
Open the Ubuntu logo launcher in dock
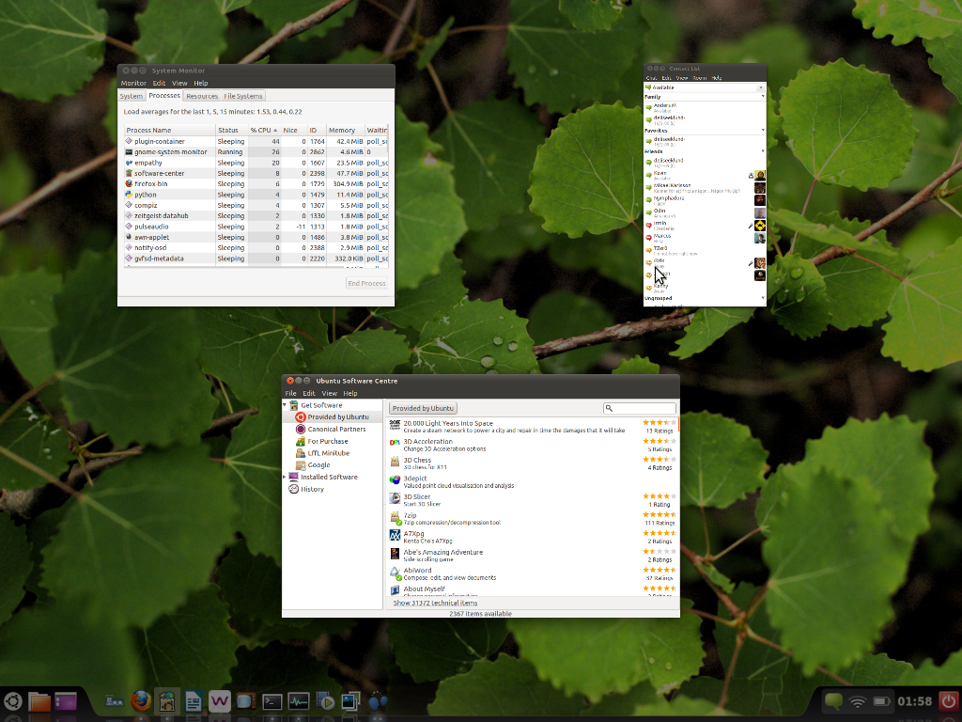tap(13, 701)
